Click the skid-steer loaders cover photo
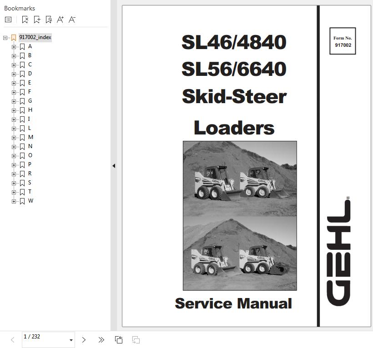Screen dimensions: 373x348 click(x=240, y=216)
